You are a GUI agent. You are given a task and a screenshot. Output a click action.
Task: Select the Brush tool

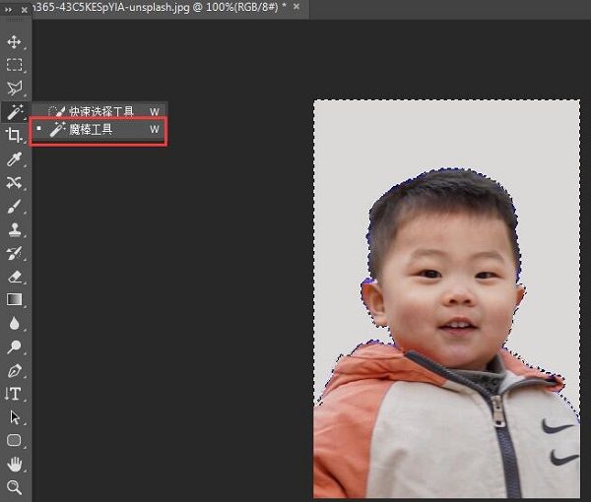pos(15,206)
